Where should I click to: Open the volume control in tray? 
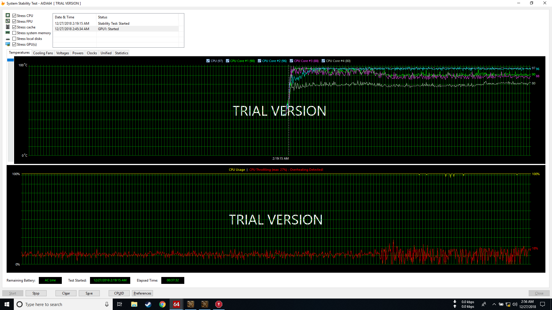click(x=515, y=304)
